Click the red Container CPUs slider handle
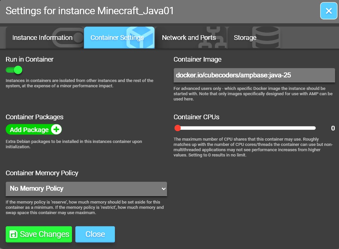The image size is (339, 249). pyautogui.click(x=178, y=128)
